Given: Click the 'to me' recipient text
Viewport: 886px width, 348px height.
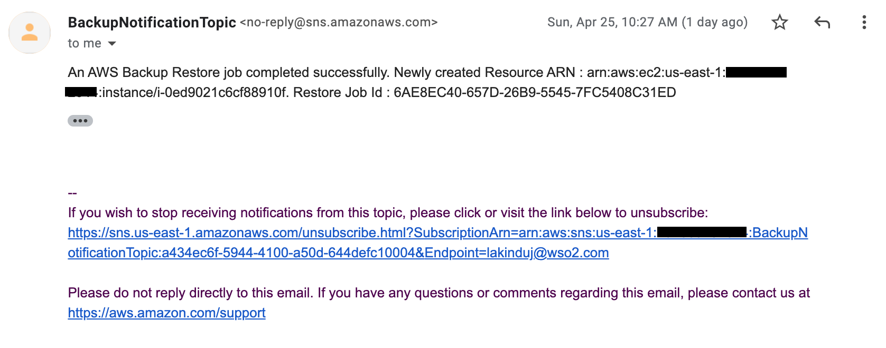Looking at the screenshot, I should coord(85,43).
